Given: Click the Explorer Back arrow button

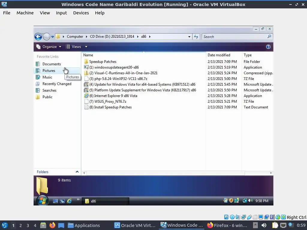Looking at the screenshot, I should 38,37.
